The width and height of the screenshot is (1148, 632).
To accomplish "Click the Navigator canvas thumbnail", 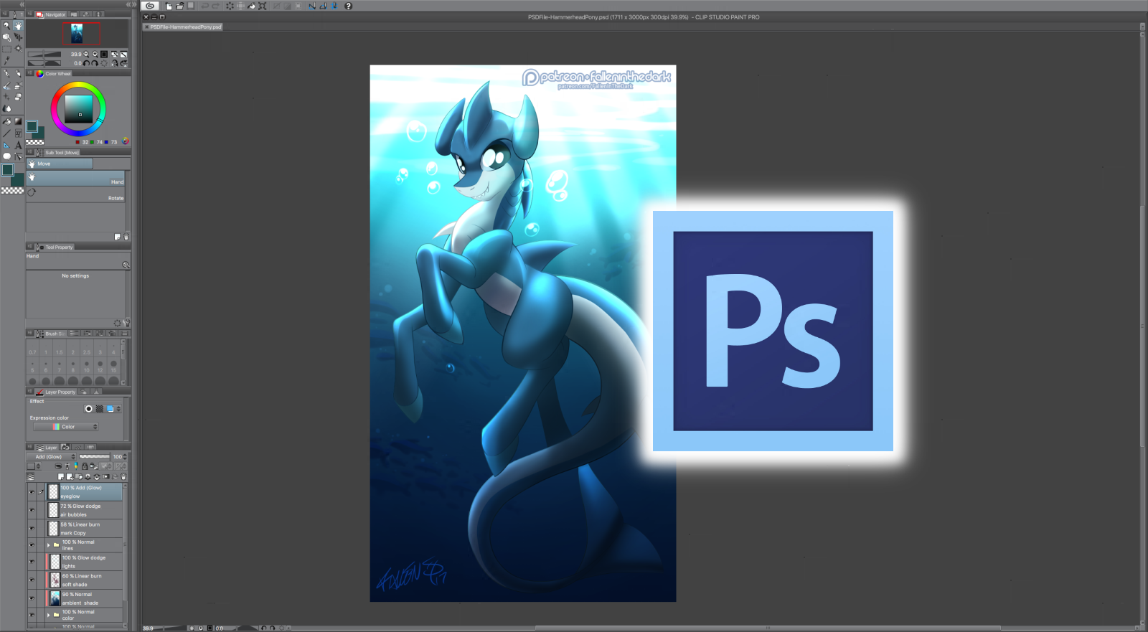I will (x=77, y=34).
